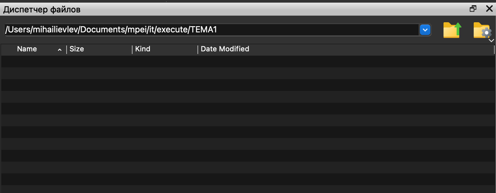The height and width of the screenshot is (193, 496).
Task: Open folder settings with the gear icon
Action: coord(482,30)
